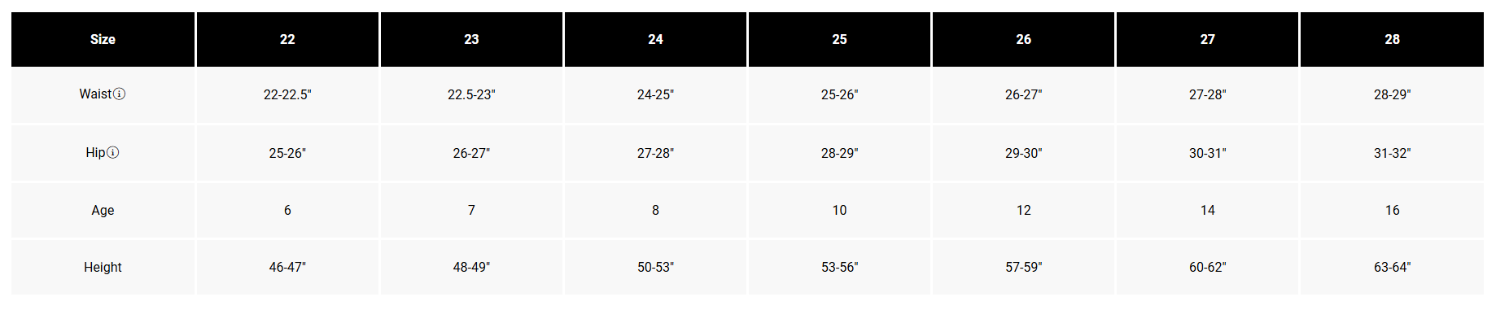Click the info icon next to Waist
Screen dimensions: 1496x310
(119, 94)
